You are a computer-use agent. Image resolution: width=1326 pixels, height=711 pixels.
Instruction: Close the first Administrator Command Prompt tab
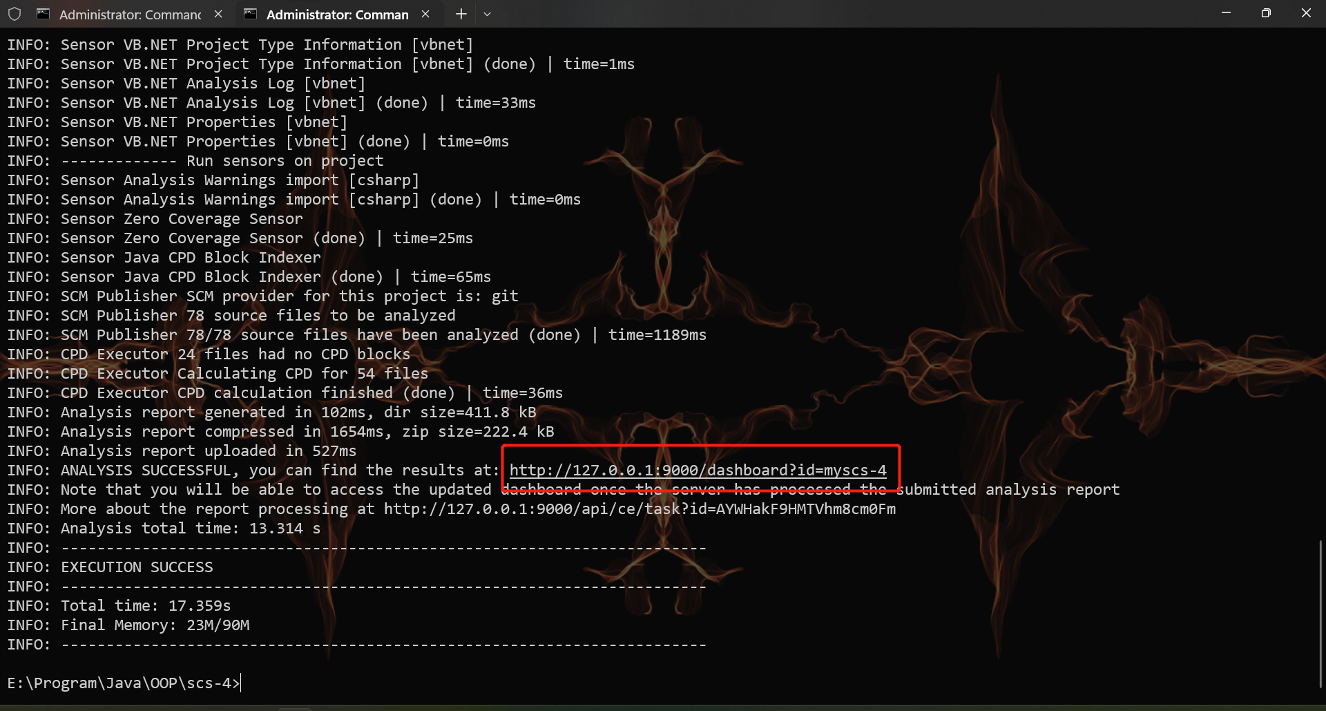pyautogui.click(x=218, y=14)
